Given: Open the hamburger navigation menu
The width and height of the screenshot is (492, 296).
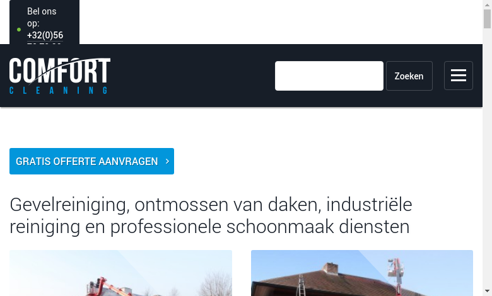Looking at the screenshot, I should [x=458, y=76].
